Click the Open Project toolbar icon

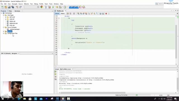(9, 7)
